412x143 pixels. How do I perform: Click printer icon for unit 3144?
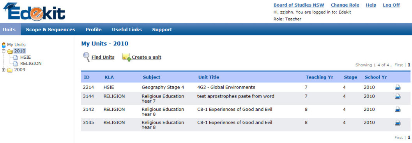[398, 97]
